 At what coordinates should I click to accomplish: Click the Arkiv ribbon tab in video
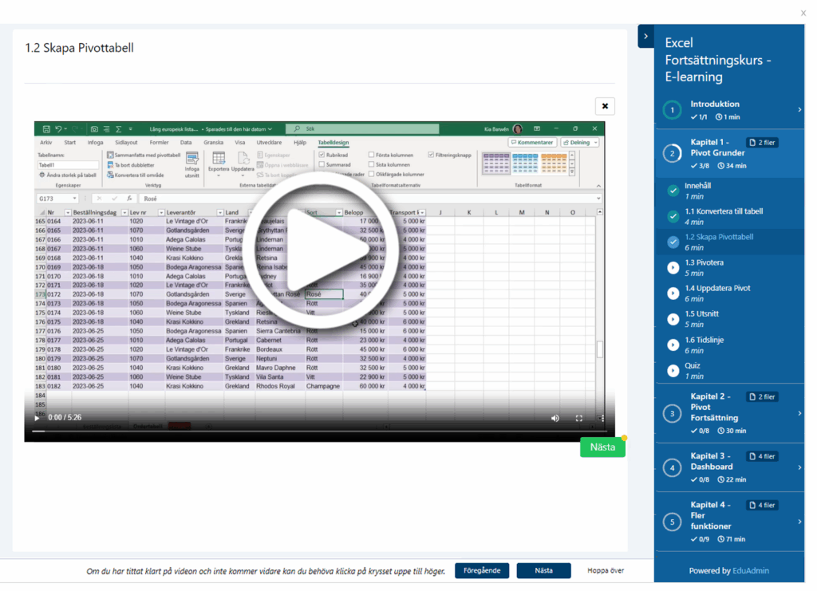45,143
